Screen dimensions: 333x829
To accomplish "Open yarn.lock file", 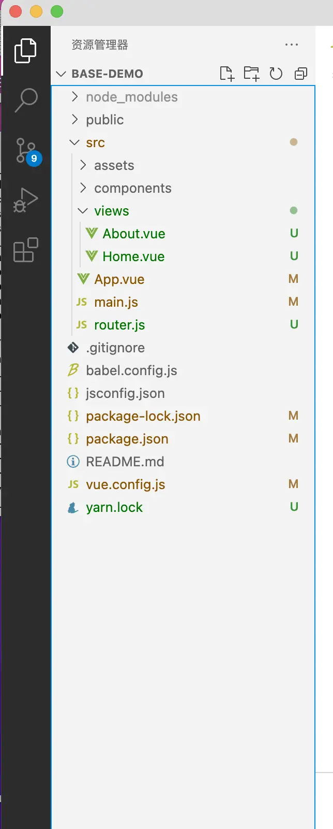I will point(114,507).
